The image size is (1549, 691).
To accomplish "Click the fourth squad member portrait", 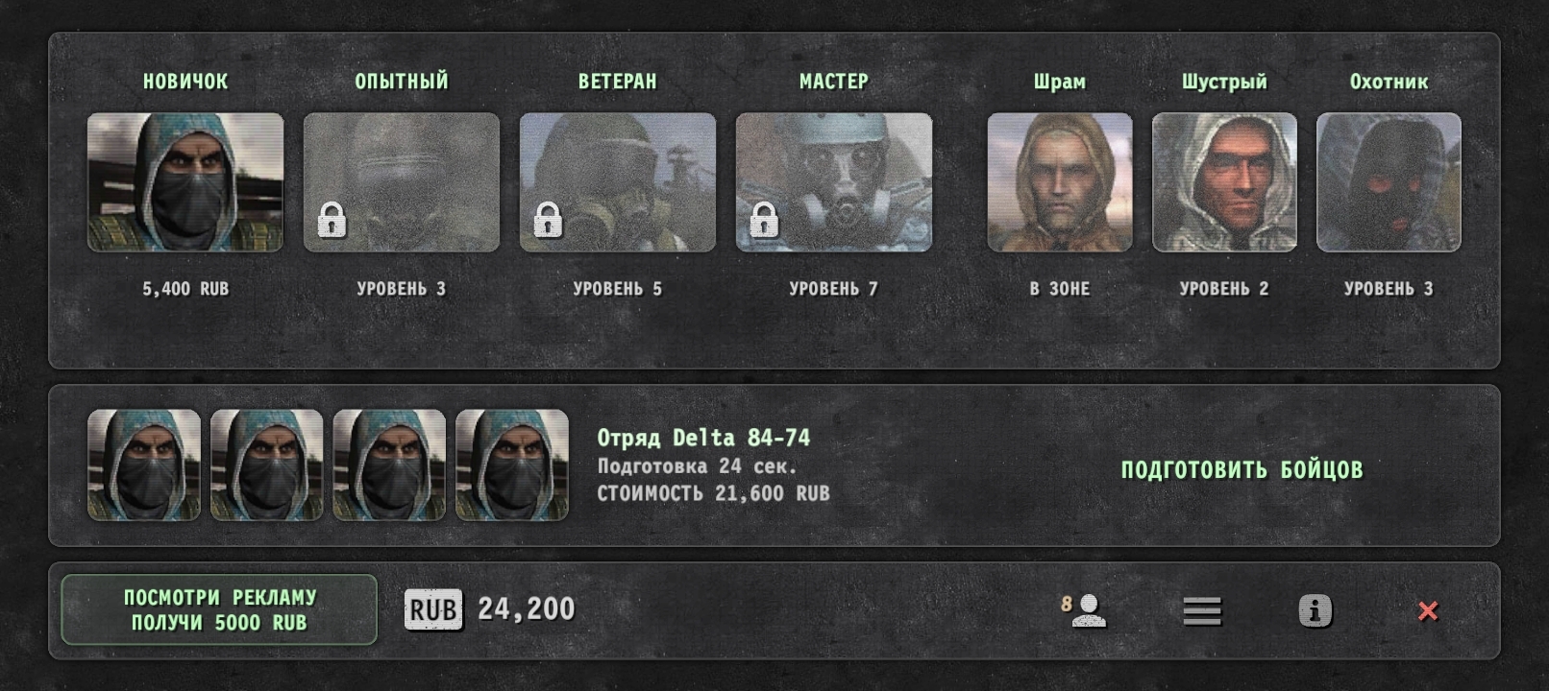I will click(512, 465).
